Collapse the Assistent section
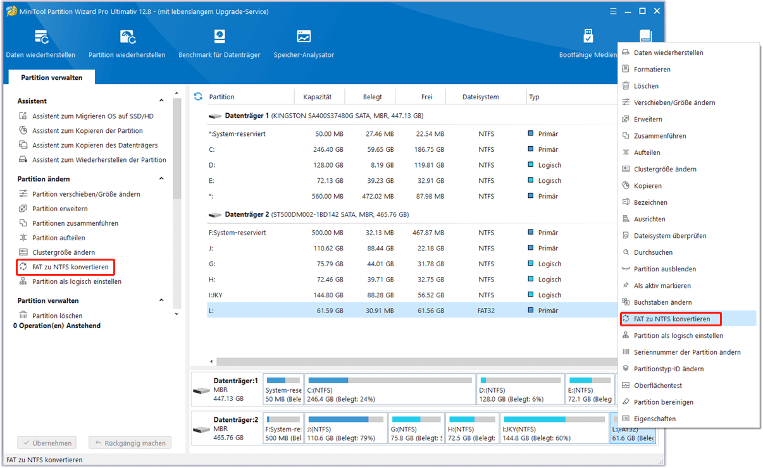 [161, 101]
